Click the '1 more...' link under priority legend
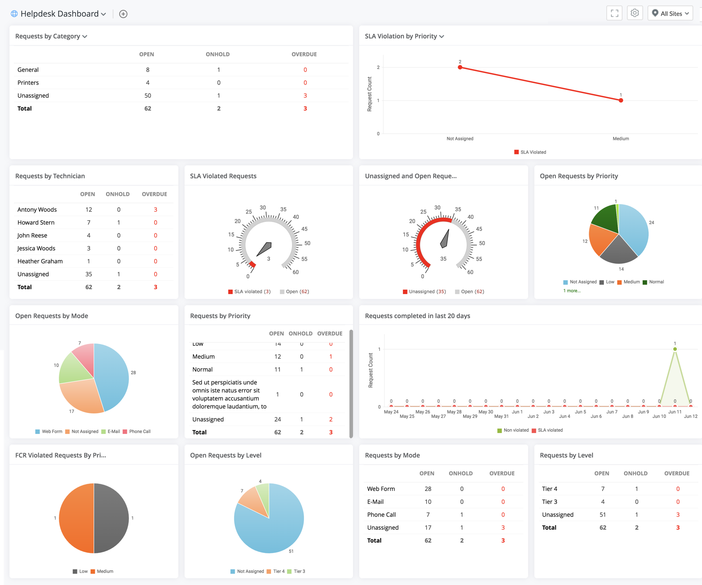This screenshot has width=702, height=585. click(x=572, y=290)
